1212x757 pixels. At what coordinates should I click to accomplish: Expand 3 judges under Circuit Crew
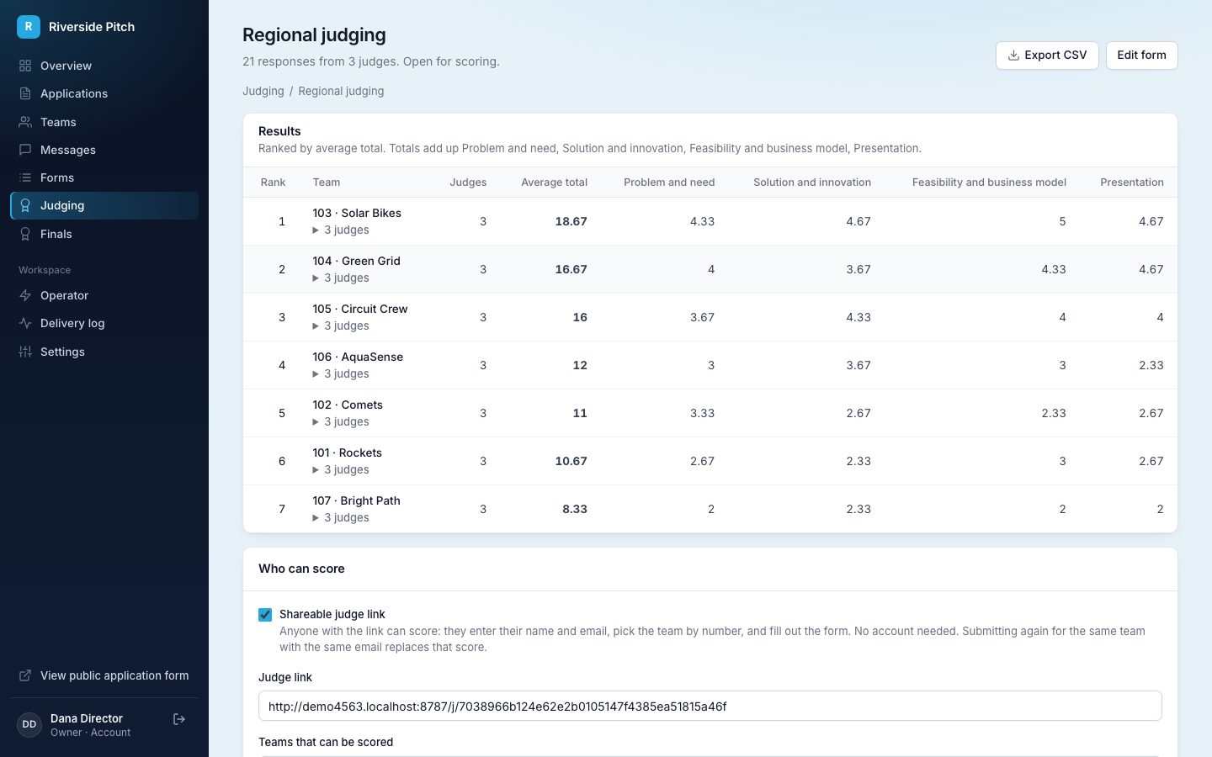[x=341, y=326]
